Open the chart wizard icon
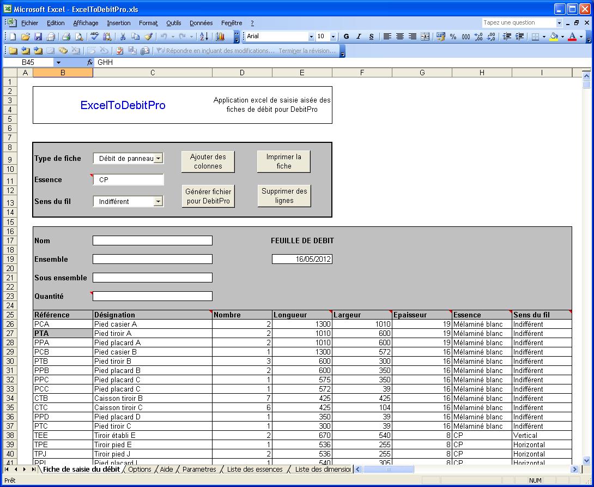 pyautogui.click(x=220, y=37)
